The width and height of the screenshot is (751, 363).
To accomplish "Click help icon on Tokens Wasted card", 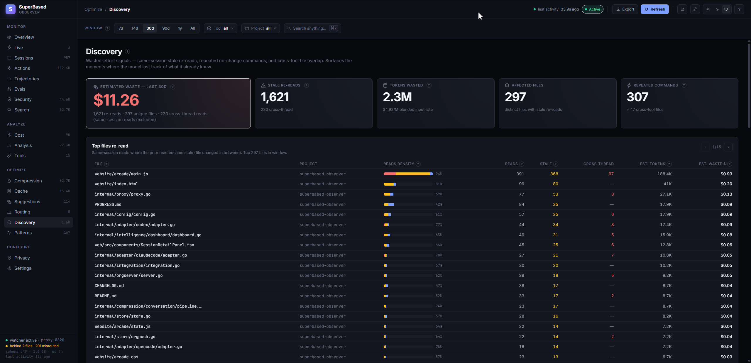I will tap(429, 85).
